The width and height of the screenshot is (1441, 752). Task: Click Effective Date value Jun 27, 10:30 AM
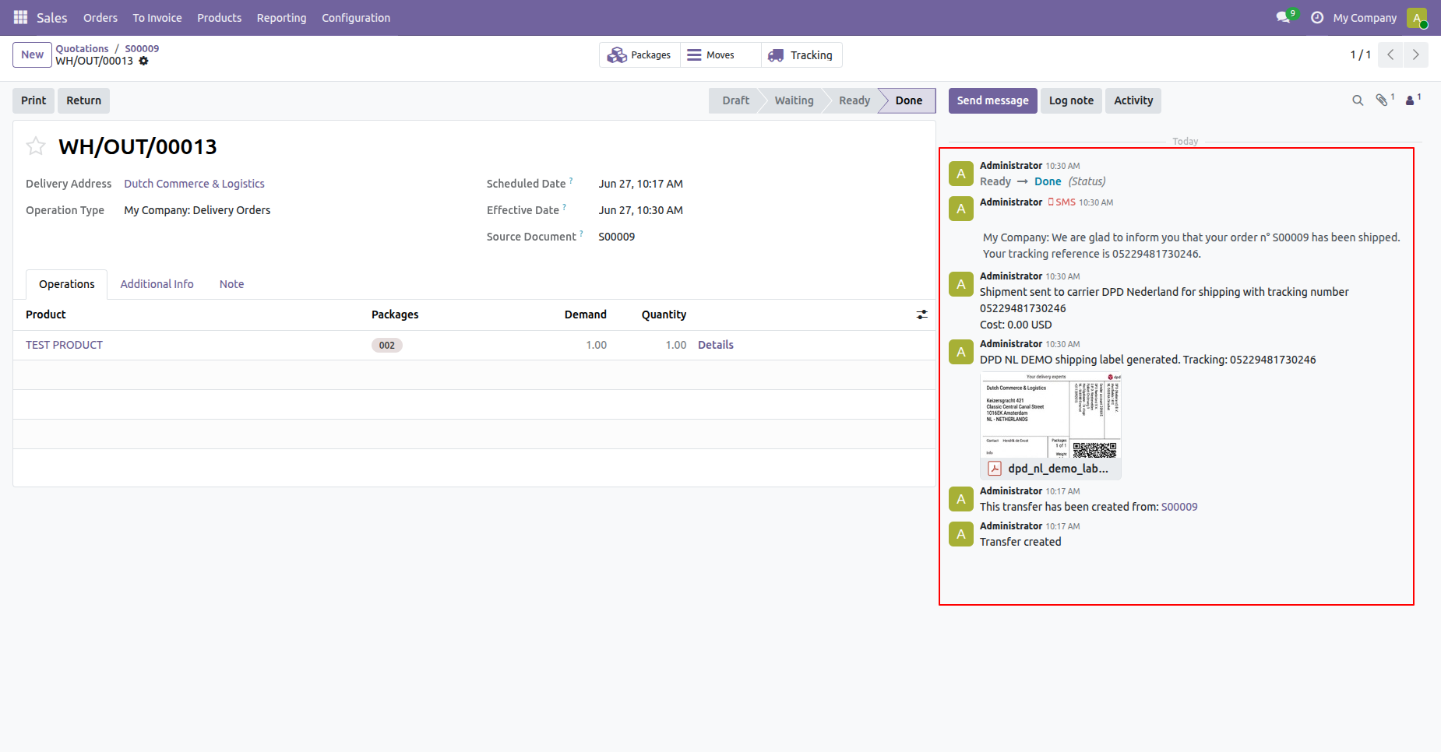tap(640, 210)
